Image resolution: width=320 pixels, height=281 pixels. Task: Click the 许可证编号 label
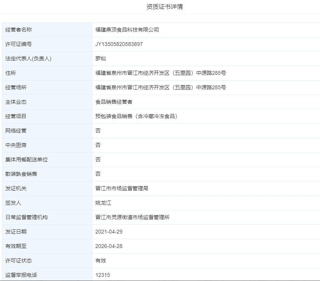coord(19,44)
